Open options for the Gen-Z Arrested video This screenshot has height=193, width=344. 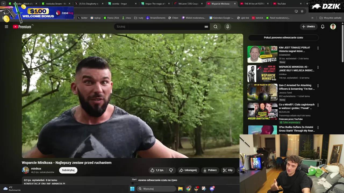point(318,86)
